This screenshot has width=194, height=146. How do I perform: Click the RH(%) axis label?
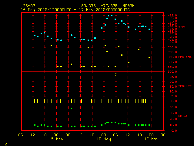point(182,116)
